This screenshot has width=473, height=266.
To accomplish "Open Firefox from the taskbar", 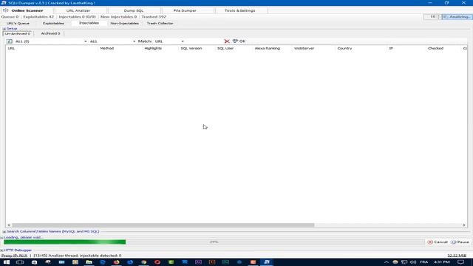I will point(117,262).
